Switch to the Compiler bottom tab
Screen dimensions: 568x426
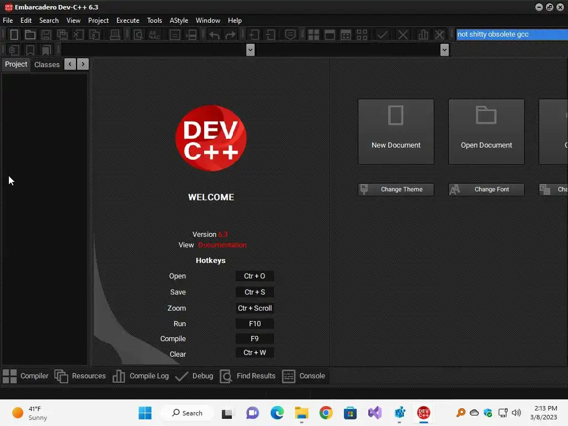coord(26,376)
